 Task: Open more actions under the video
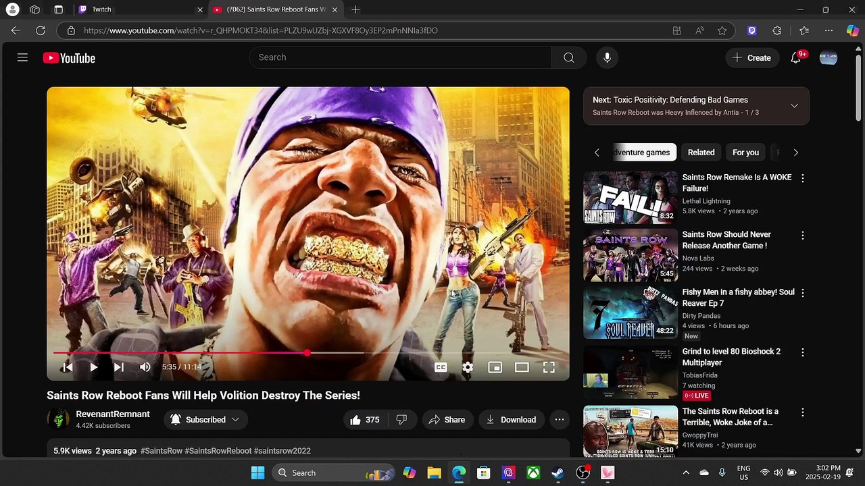point(560,420)
